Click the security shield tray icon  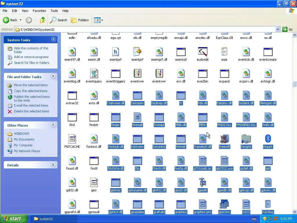[265, 219]
